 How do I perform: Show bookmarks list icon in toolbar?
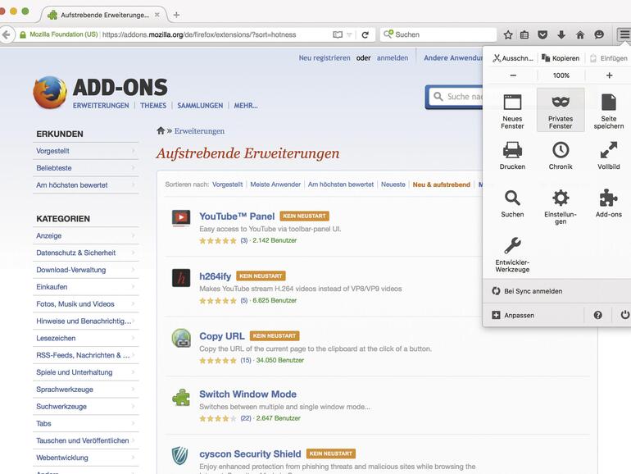(x=524, y=34)
